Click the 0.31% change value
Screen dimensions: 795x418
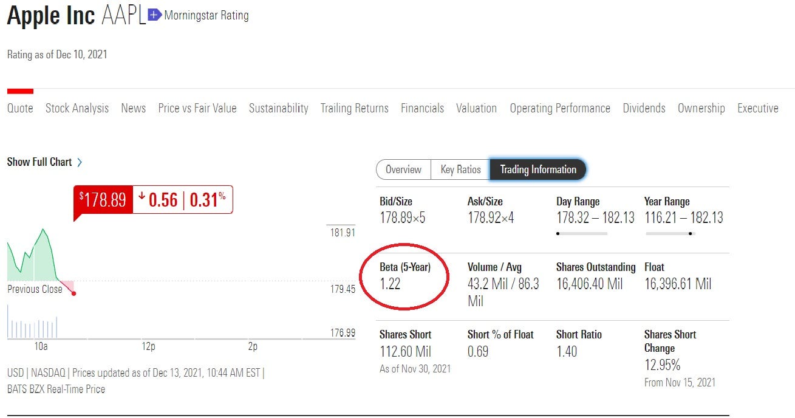[x=208, y=200]
